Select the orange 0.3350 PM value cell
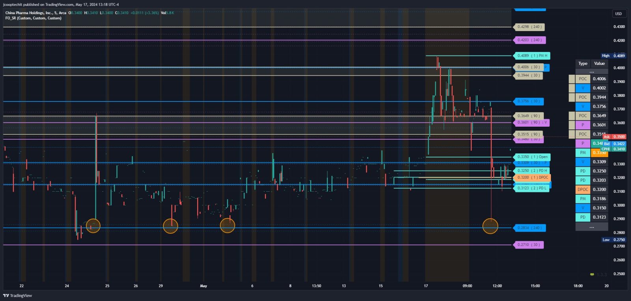The height and width of the screenshot is (301, 631). coord(599,153)
